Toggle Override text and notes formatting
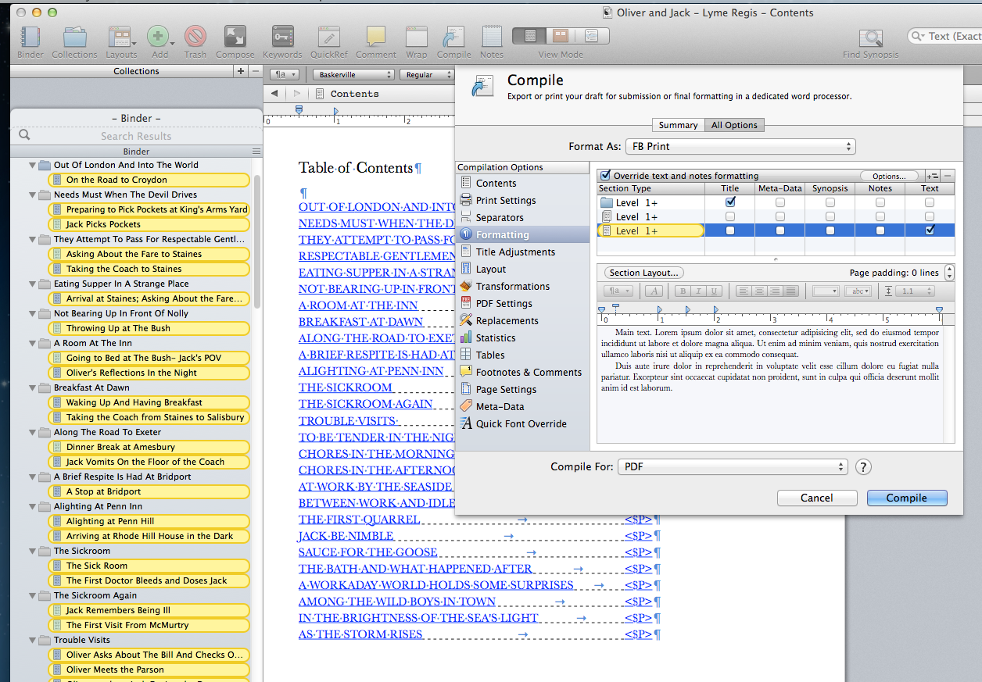982x682 pixels. pyautogui.click(x=605, y=176)
